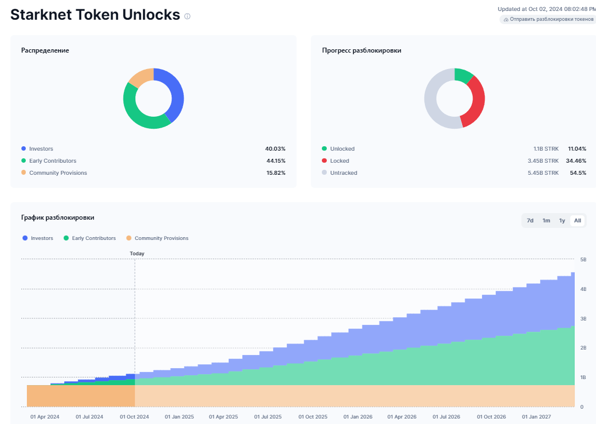Select the 1y time range button
The image size is (596, 424).
(561, 220)
